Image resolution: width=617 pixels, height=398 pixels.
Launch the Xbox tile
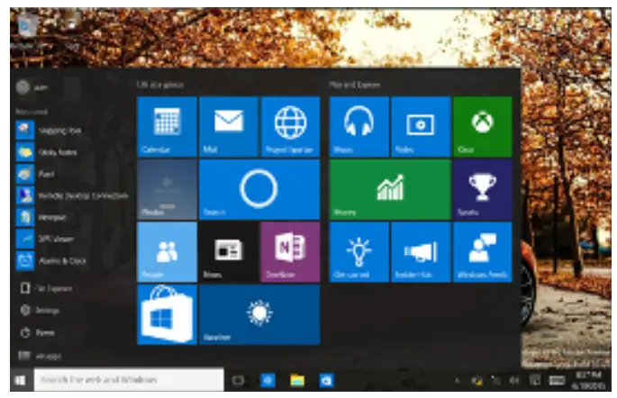(483, 127)
